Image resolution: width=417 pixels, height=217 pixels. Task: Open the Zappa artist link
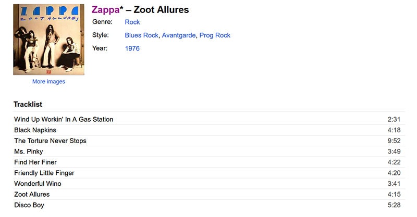[106, 10]
